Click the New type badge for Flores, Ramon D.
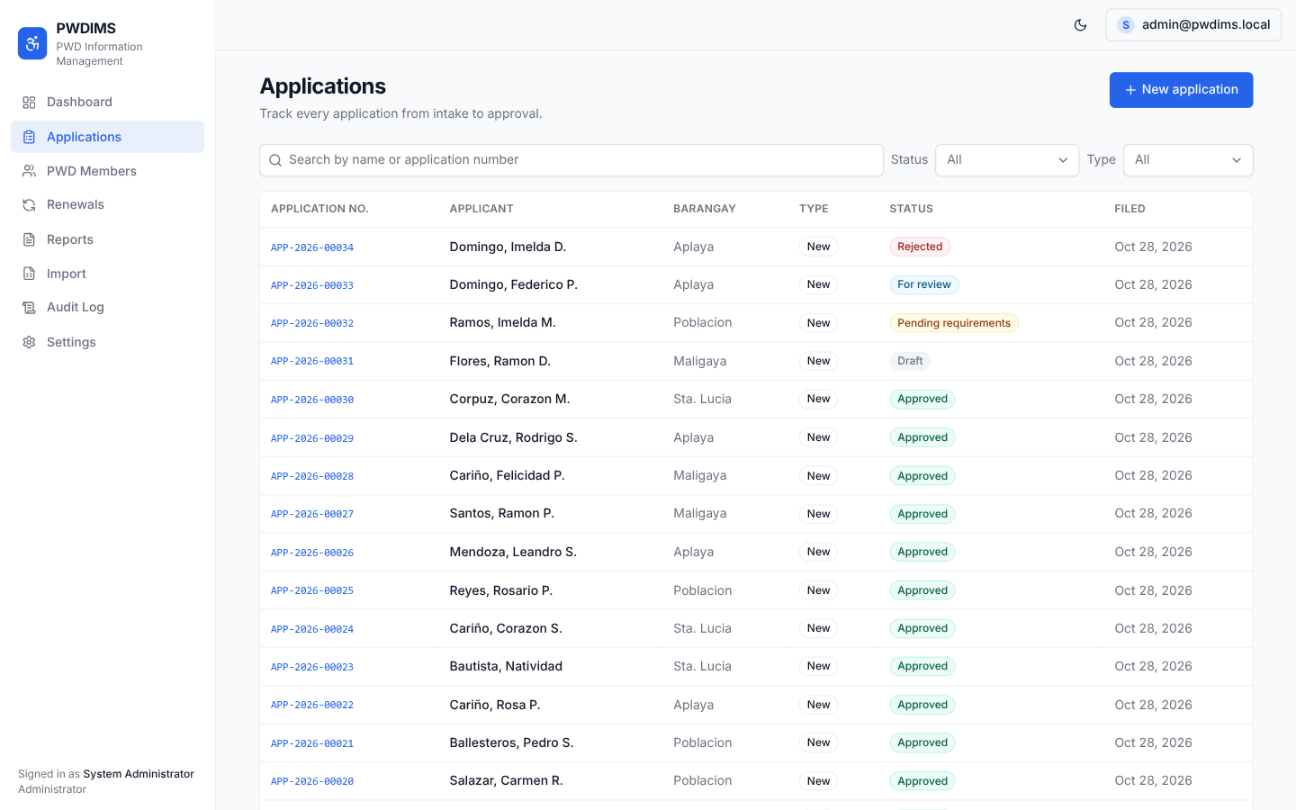 coord(818,361)
